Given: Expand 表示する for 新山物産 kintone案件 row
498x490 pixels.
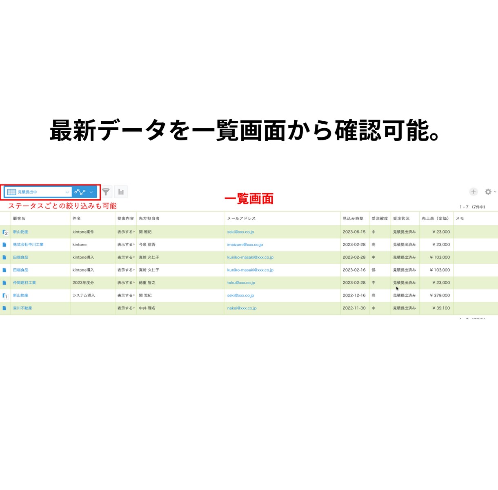Looking at the screenshot, I should (x=126, y=232).
